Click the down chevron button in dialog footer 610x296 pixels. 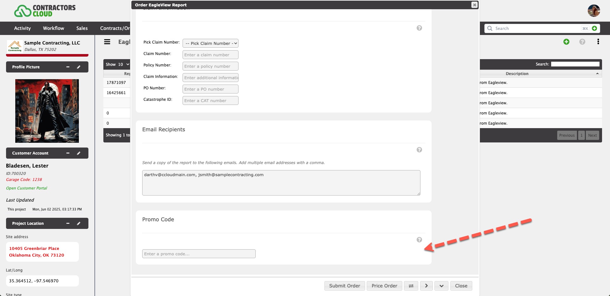click(441, 286)
